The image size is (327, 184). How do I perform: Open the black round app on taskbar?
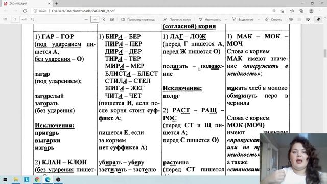[58, 179]
